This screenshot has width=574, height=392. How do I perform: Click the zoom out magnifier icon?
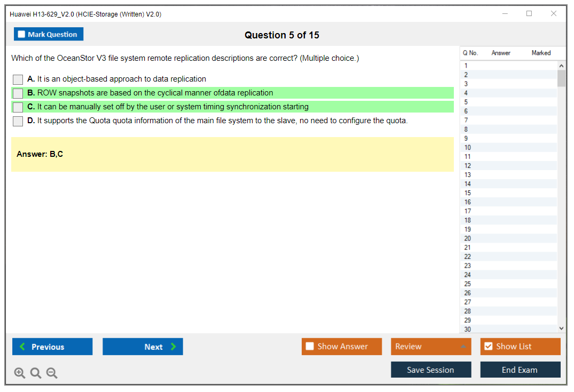click(52, 373)
